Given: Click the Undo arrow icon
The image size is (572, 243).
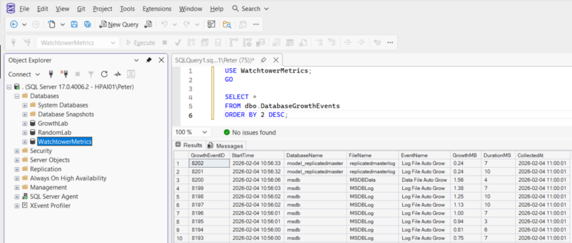Looking at the screenshot, I should click(164, 25).
